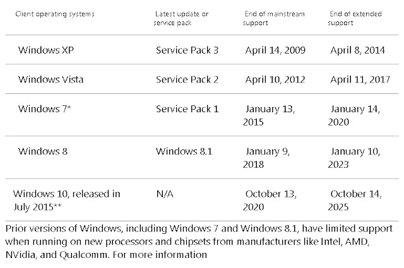Select the Windows 7* row label
Screen dimensions: 404x268
[x=44, y=109]
